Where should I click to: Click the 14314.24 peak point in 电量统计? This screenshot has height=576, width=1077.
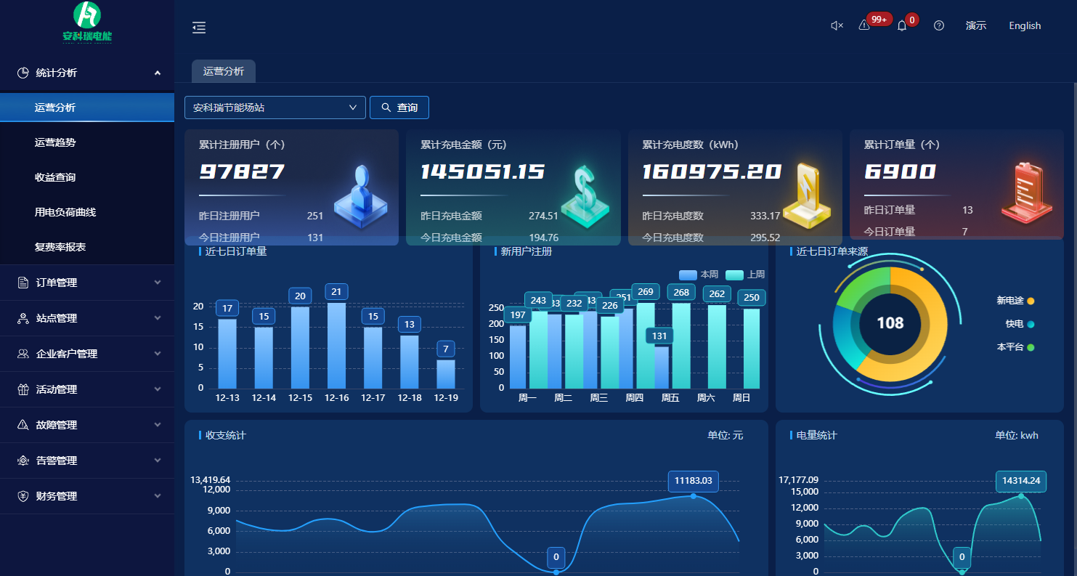click(1021, 496)
